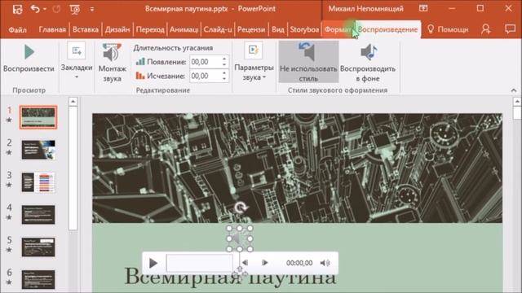Play audio from the player bar

pyautogui.click(x=153, y=263)
